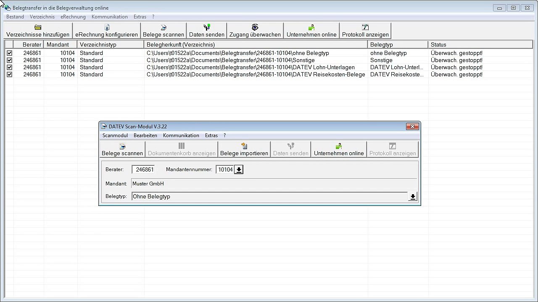Toggle checkbox for 'DATEV Lohn-Unterlagen' row

(x=9, y=68)
